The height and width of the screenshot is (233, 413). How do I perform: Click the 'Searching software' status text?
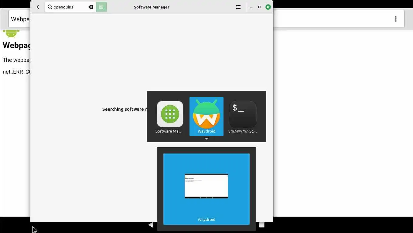[125, 109]
